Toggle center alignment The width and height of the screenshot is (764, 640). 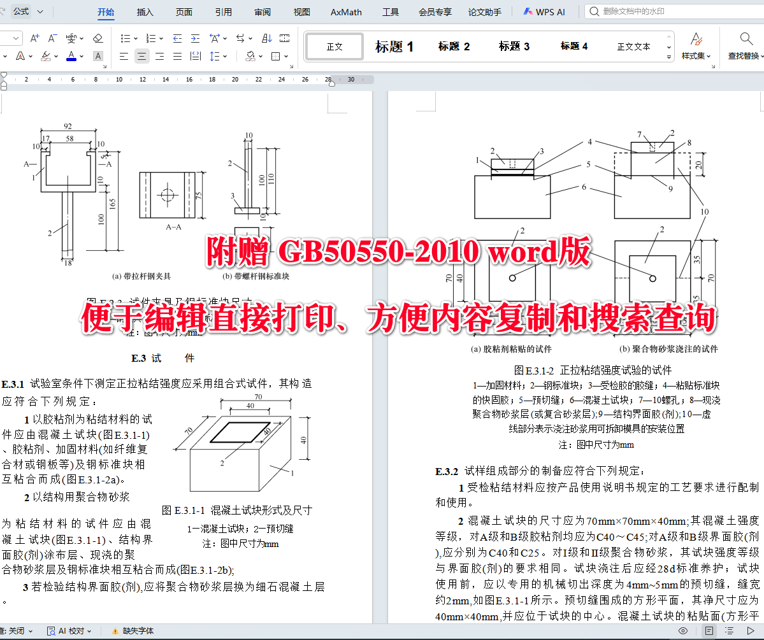point(142,57)
